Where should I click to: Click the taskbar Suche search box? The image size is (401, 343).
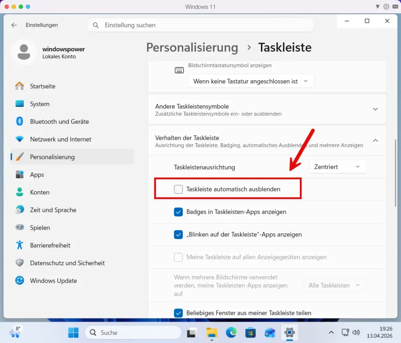133,332
